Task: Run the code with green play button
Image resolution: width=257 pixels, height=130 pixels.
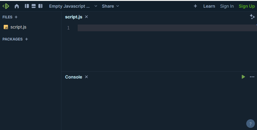Action: click(x=243, y=77)
